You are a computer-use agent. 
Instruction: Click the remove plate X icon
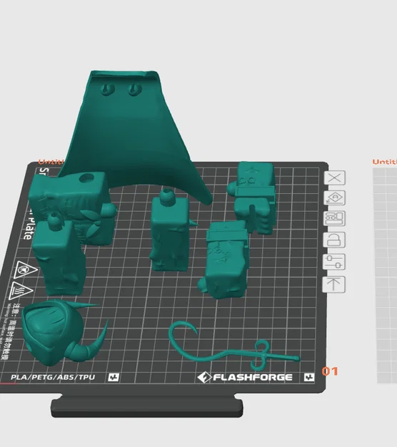[x=335, y=178]
